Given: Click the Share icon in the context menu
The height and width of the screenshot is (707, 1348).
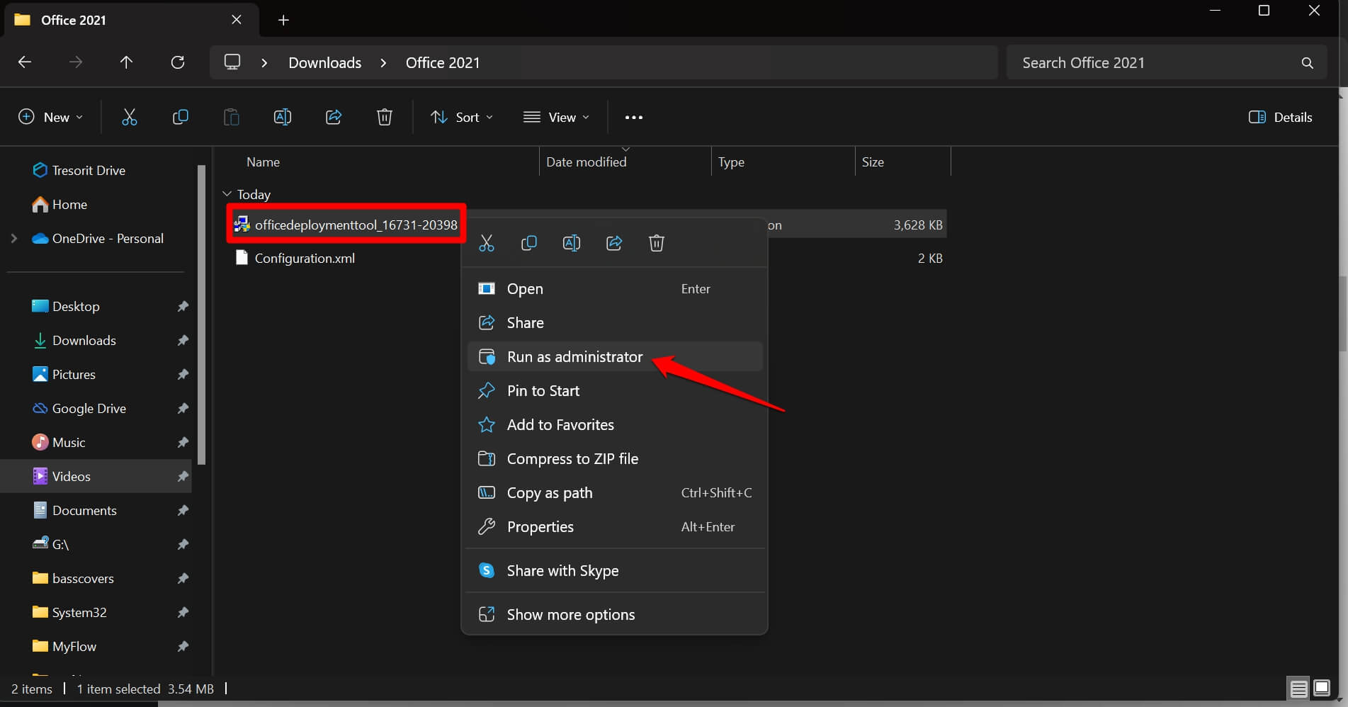Looking at the screenshot, I should [x=614, y=243].
